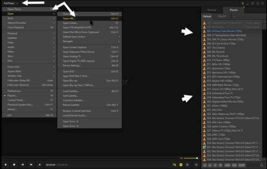Click the playlist vertical scrollbar
The width and height of the screenshot is (267, 169).
pos(264,90)
